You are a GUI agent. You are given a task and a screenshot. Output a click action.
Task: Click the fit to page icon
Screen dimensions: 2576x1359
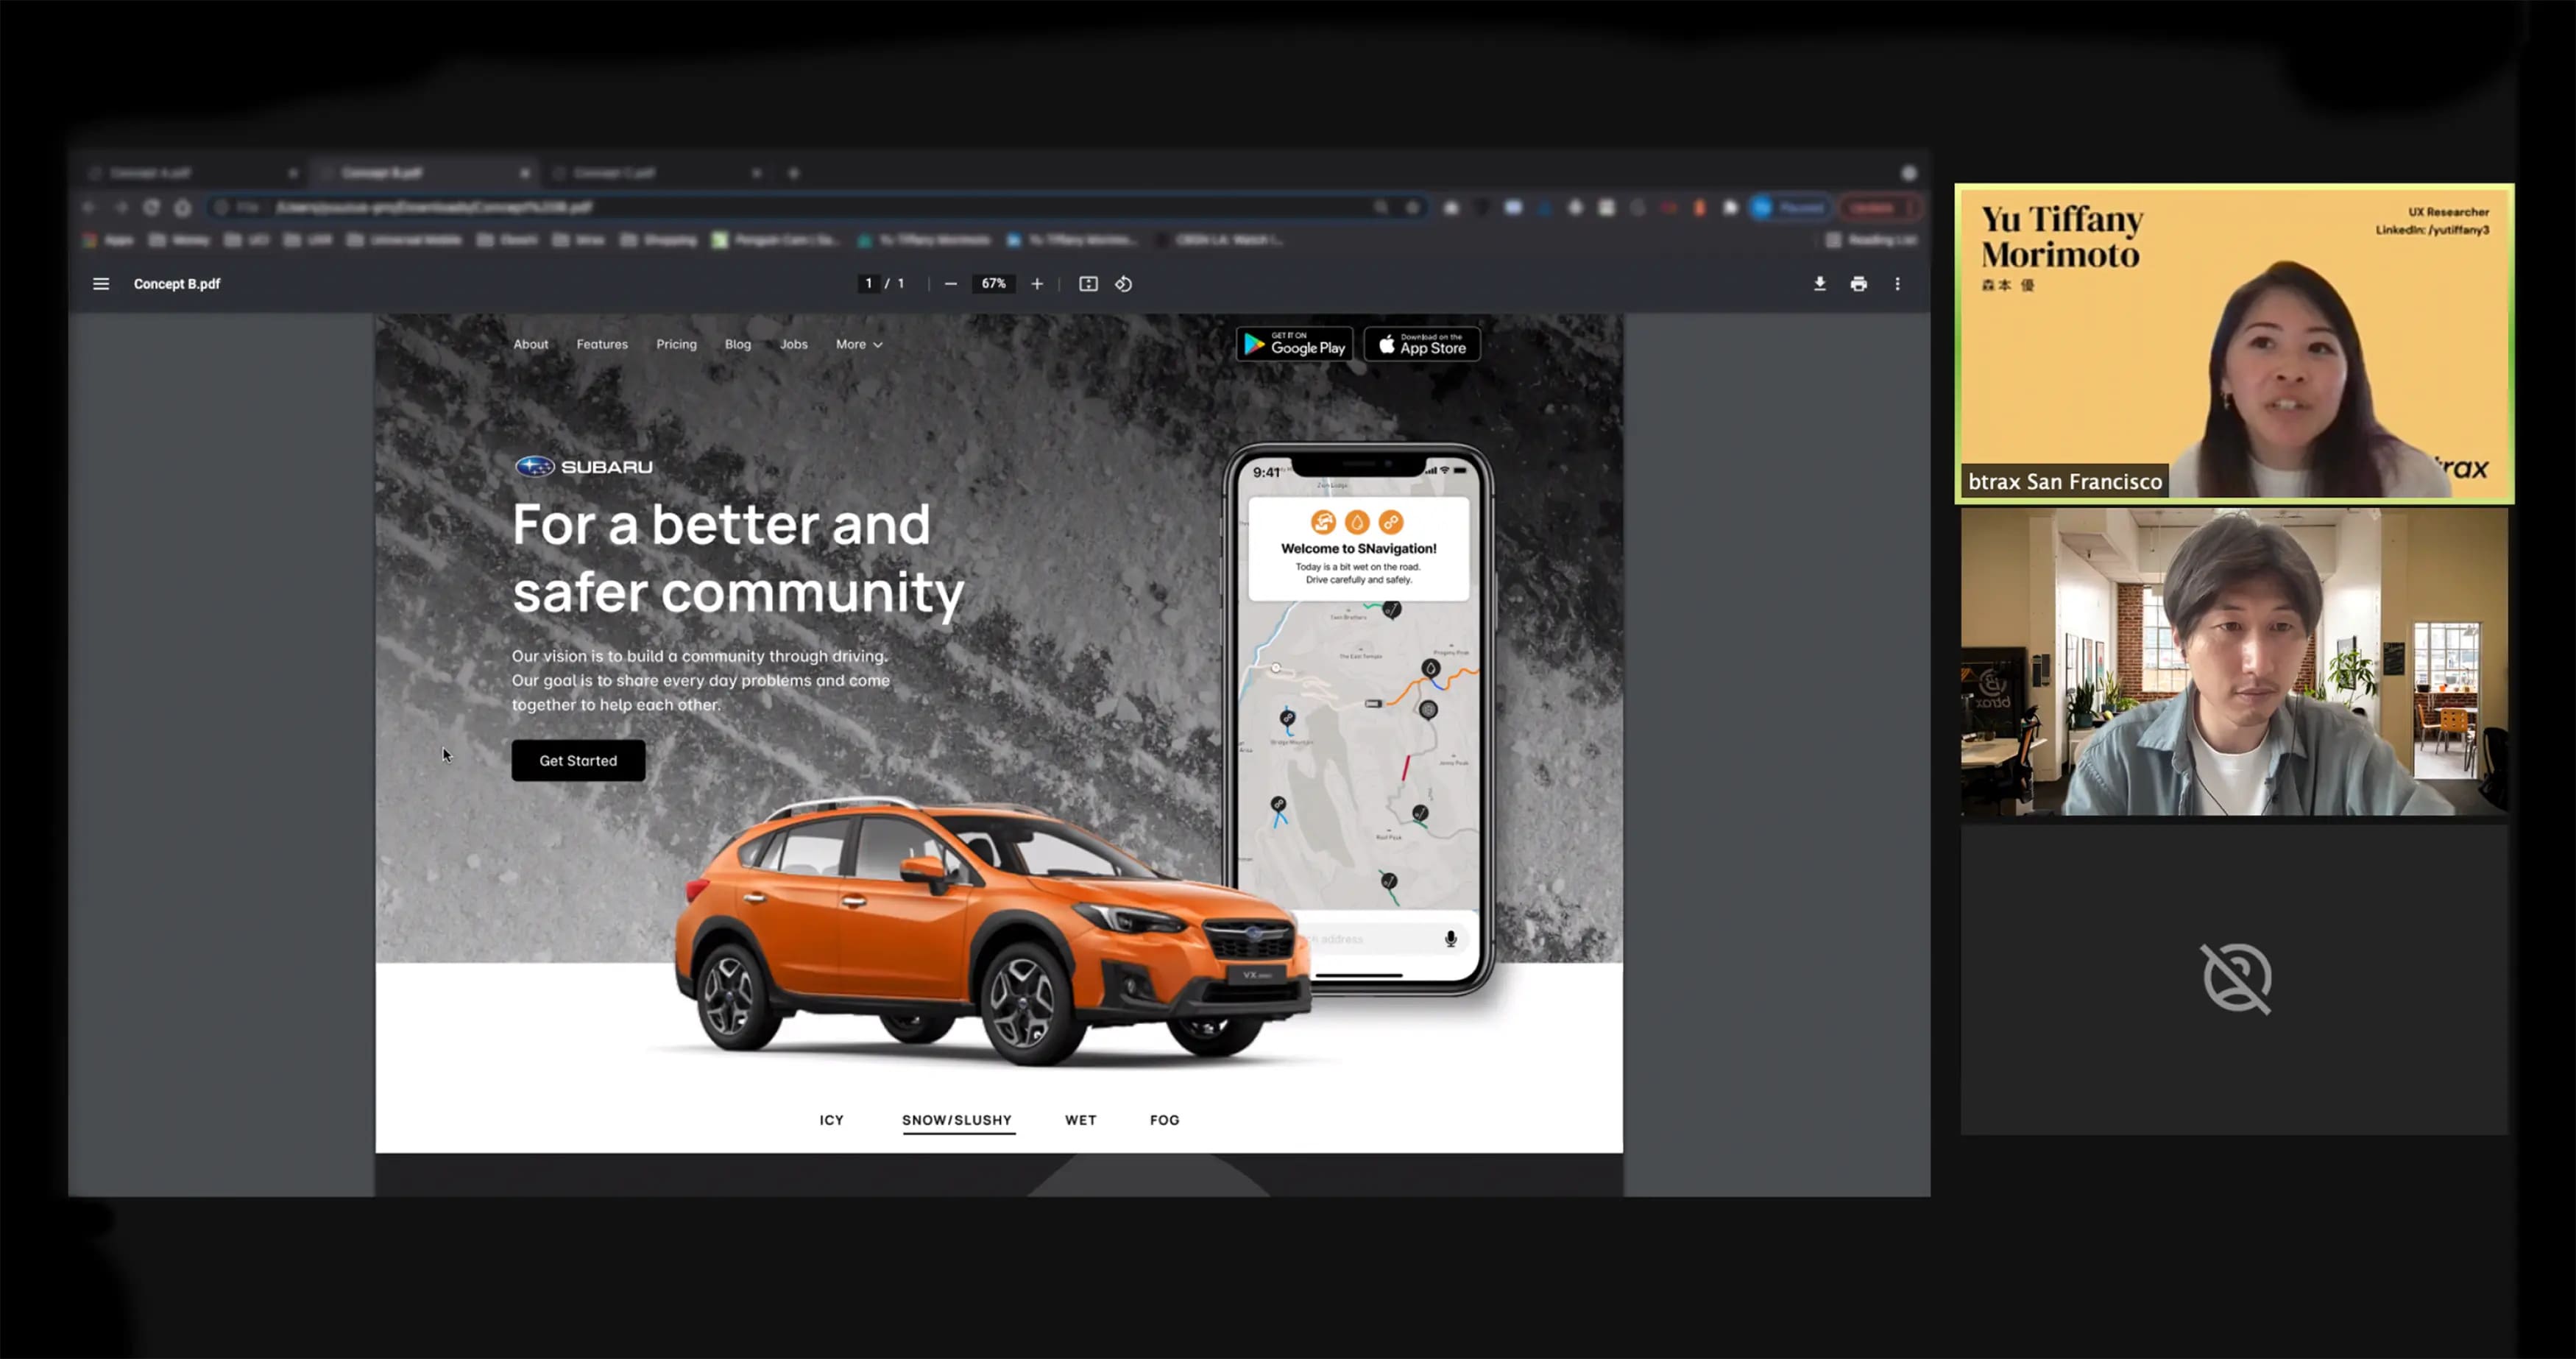(1088, 284)
